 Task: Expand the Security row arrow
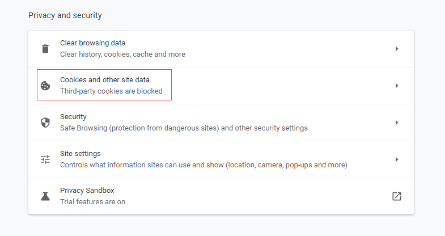[397, 123]
